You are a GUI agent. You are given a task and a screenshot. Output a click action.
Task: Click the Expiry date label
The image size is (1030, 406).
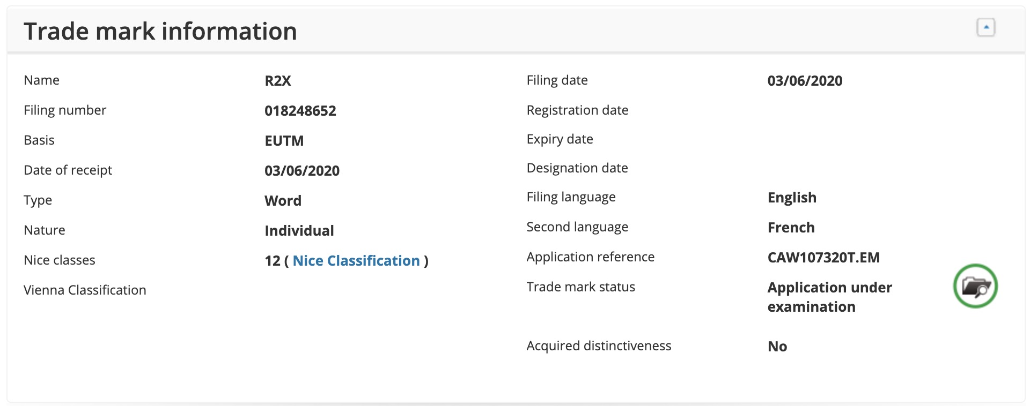560,139
